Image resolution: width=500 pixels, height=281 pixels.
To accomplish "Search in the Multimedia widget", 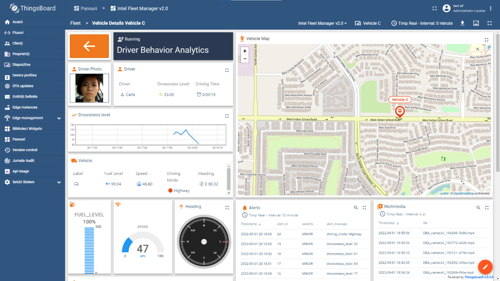I will click(x=478, y=208).
